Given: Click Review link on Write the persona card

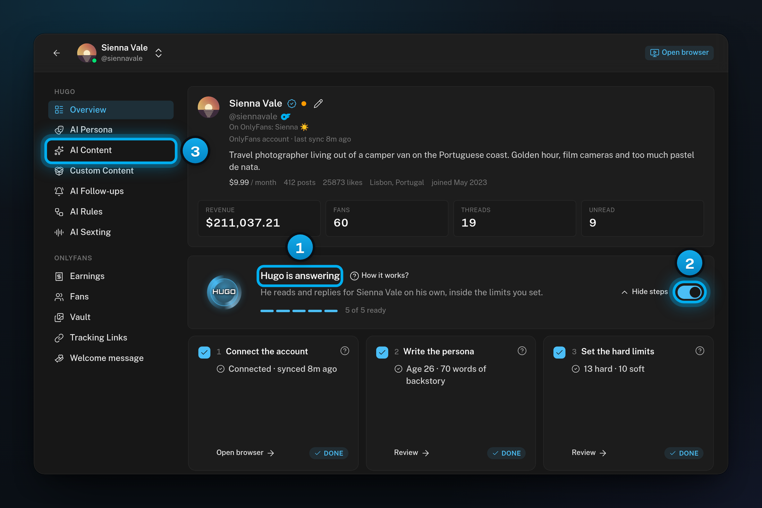Looking at the screenshot, I should (x=411, y=453).
